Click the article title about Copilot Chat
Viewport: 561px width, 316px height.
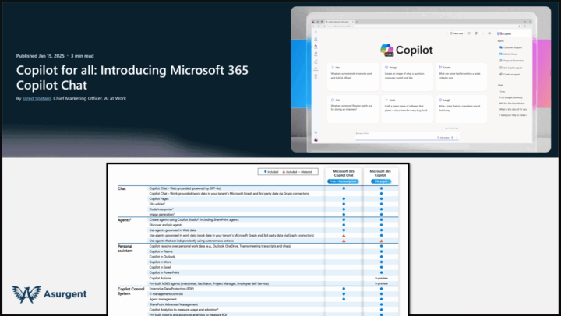click(x=132, y=78)
